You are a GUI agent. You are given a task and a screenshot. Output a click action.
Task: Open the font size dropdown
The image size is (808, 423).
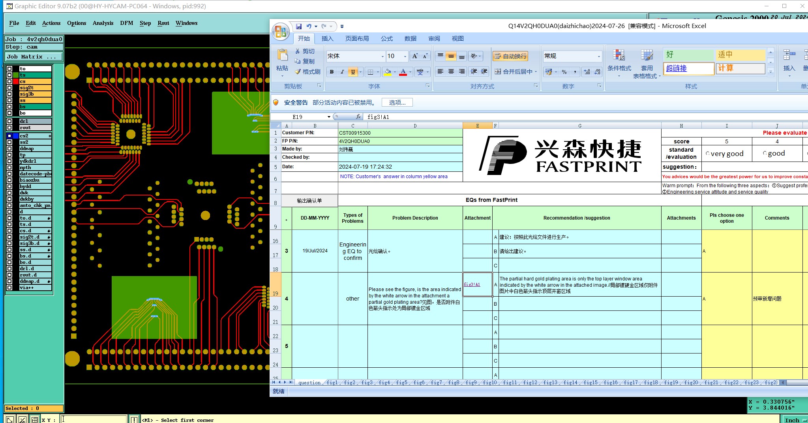(x=405, y=56)
